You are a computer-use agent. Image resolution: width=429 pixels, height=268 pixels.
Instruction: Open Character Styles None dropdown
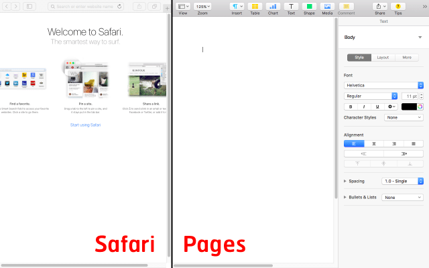click(x=404, y=117)
